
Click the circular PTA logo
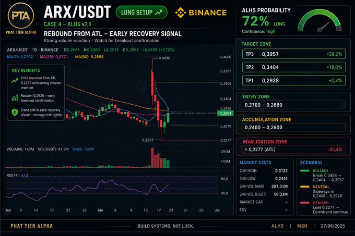(21, 16)
